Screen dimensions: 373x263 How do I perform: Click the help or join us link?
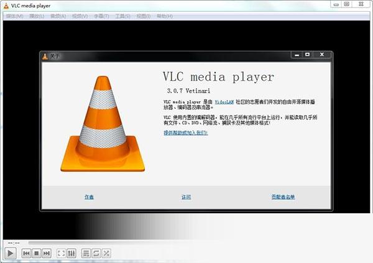coord(185,132)
